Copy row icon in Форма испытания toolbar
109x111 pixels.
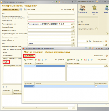click(78, 60)
